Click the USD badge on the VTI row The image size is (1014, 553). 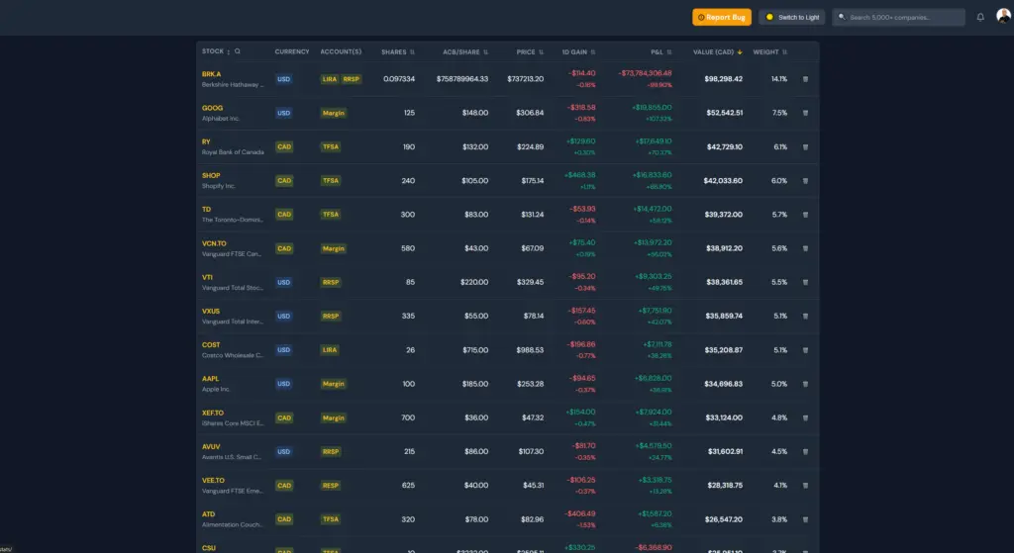point(284,282)
